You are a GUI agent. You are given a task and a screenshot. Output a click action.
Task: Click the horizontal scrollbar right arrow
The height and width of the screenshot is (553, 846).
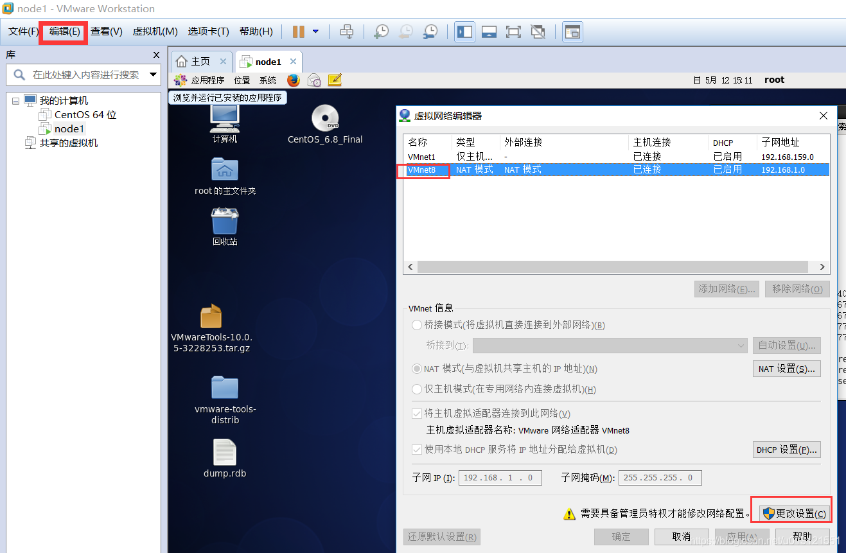[822, 267]
